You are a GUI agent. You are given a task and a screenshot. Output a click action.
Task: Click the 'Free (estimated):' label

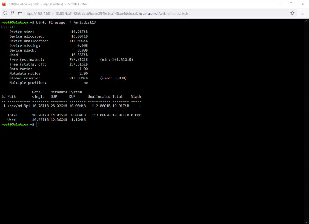pos(27,60)
